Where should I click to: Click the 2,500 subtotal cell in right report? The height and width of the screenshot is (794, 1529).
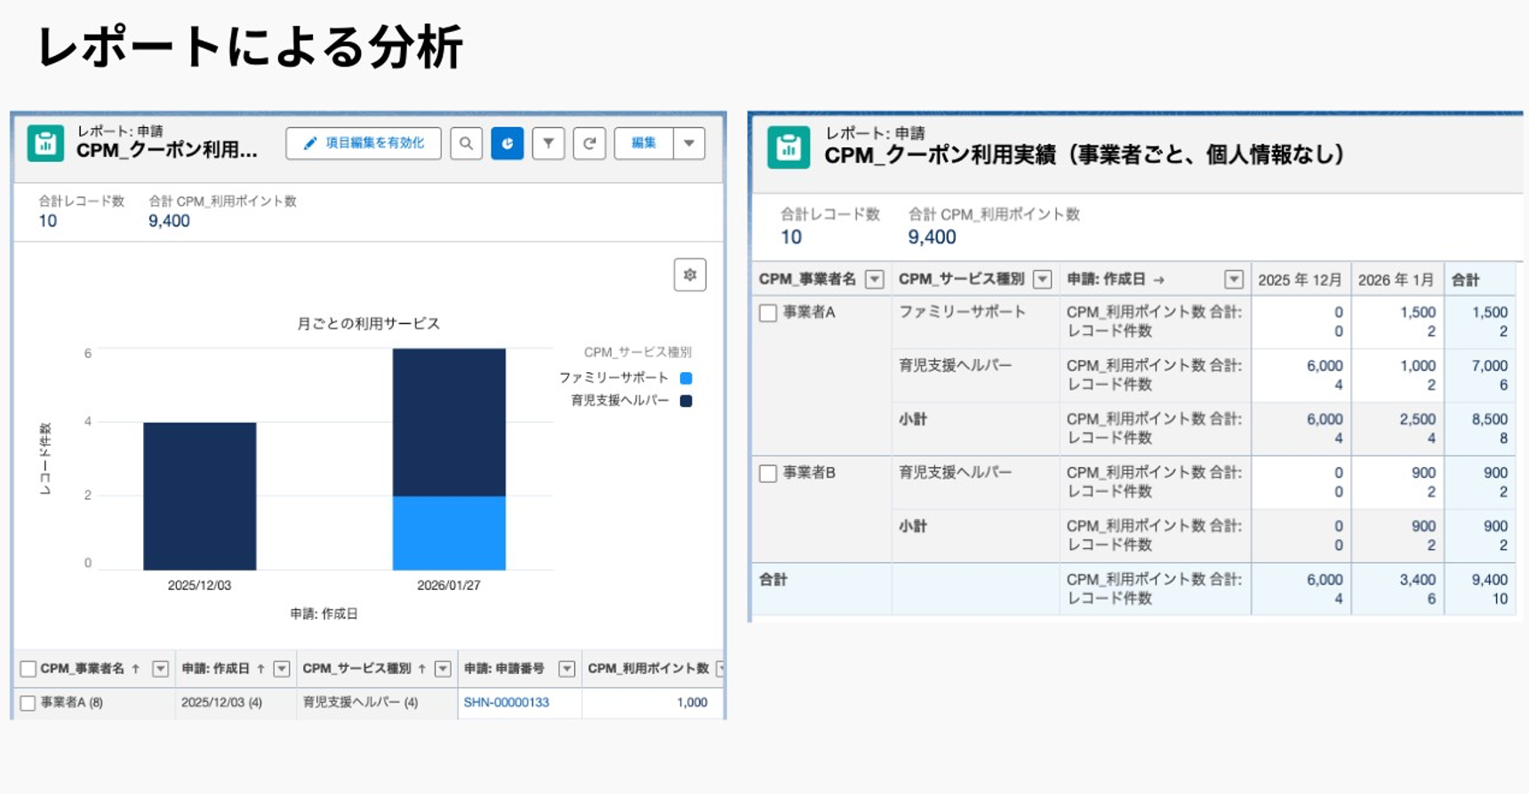coord(1418,419)
